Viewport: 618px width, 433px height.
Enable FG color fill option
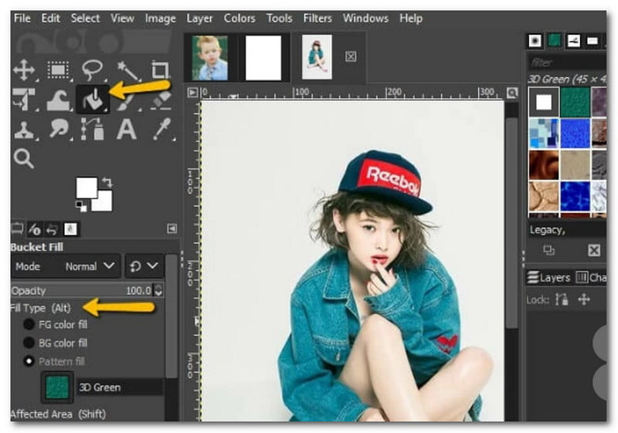tap(29, 325)
